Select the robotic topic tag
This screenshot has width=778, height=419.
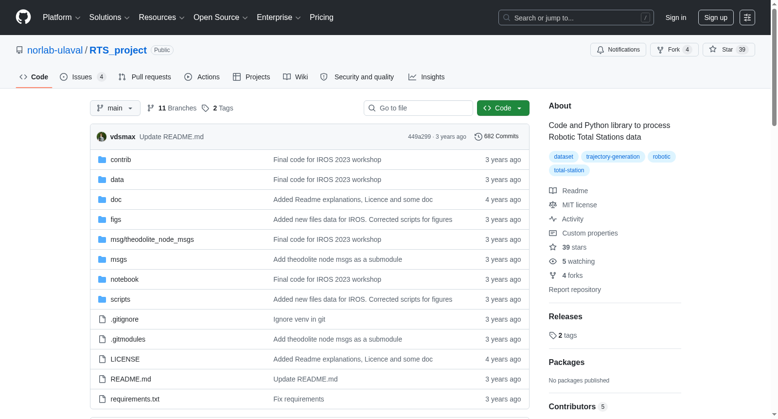pyautogui.click(x=661, y=157)
